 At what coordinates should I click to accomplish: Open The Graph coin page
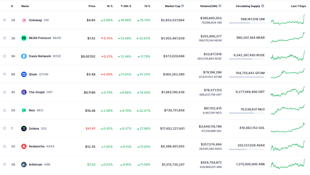click(37, 92)
